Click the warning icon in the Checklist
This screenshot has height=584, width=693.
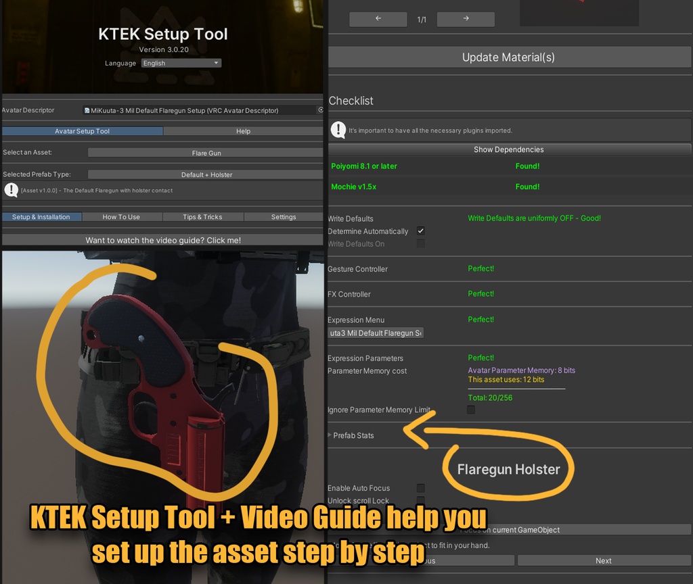point(338,130)
